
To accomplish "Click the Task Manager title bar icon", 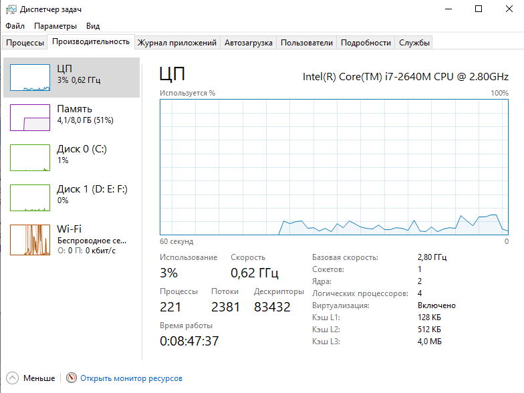I will (x=11, y=9).
